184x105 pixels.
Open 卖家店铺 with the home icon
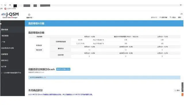pyautogui.click(x=163, y=17)
